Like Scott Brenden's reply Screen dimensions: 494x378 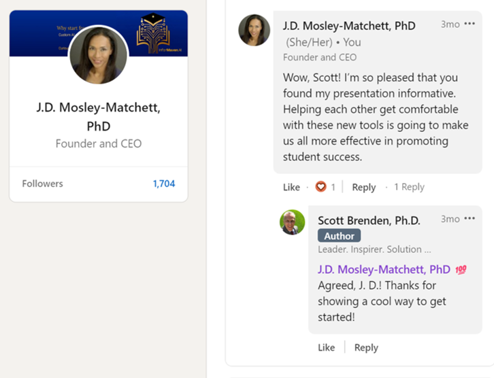(x=326, y=347)
